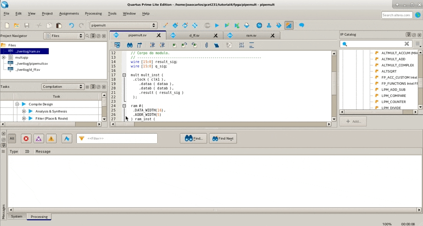Viewport: 423px width, 226px height.
Task: Click the Message column header
Action: pyautogui.click(x=43, y=152)
